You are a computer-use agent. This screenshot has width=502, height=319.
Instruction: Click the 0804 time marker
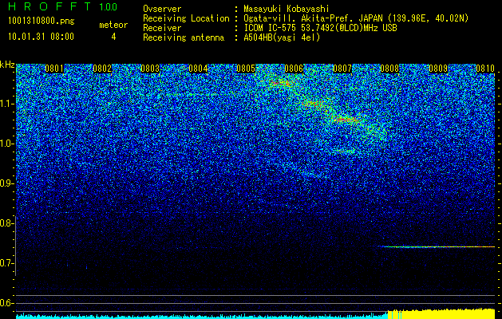pos(198,69)
